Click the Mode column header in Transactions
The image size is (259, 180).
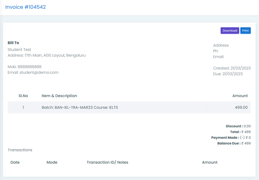52,162
